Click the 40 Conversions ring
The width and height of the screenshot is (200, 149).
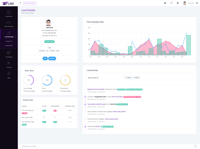(65, 80)
